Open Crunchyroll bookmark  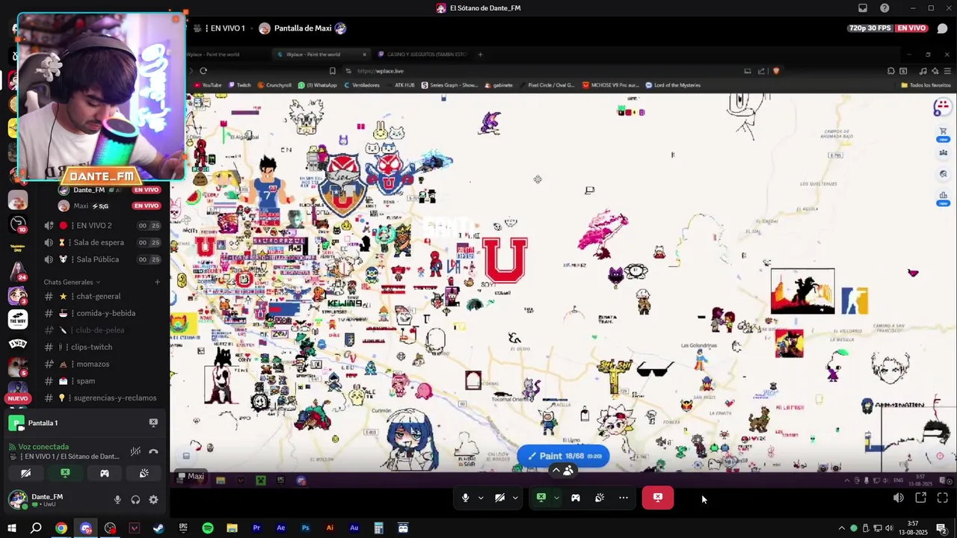tap(274, 85)
